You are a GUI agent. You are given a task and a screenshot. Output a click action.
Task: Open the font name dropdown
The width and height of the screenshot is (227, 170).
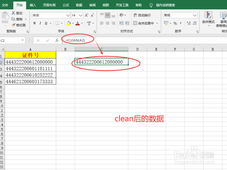[x=67, y=15]
